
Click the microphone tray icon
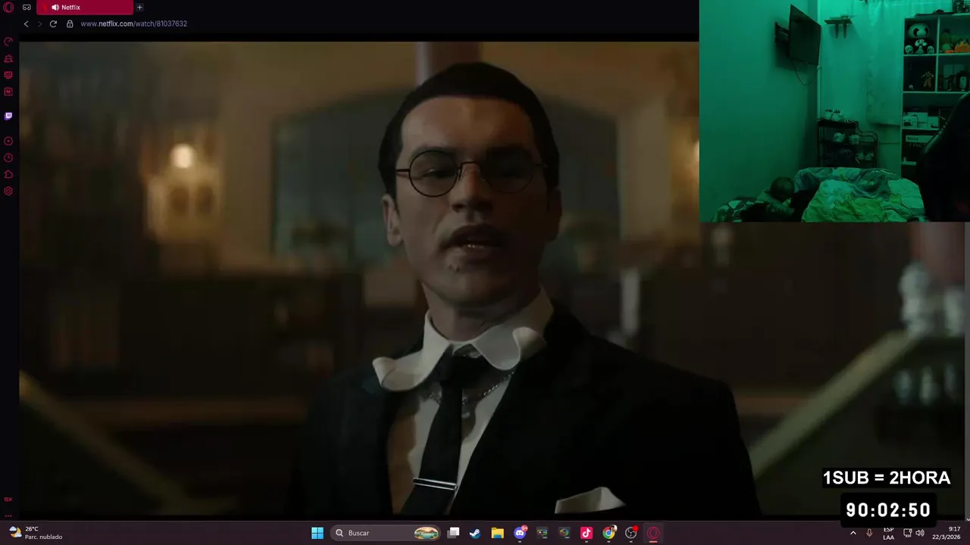(869, 533)
